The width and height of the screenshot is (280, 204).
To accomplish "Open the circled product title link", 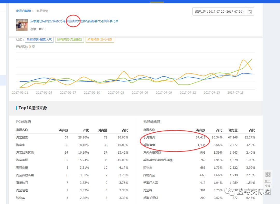I will click(73, 21).
